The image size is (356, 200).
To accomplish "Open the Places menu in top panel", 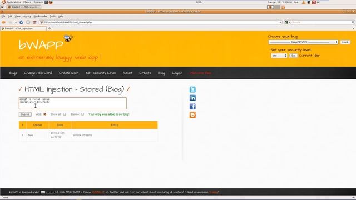I will (27, 2).
